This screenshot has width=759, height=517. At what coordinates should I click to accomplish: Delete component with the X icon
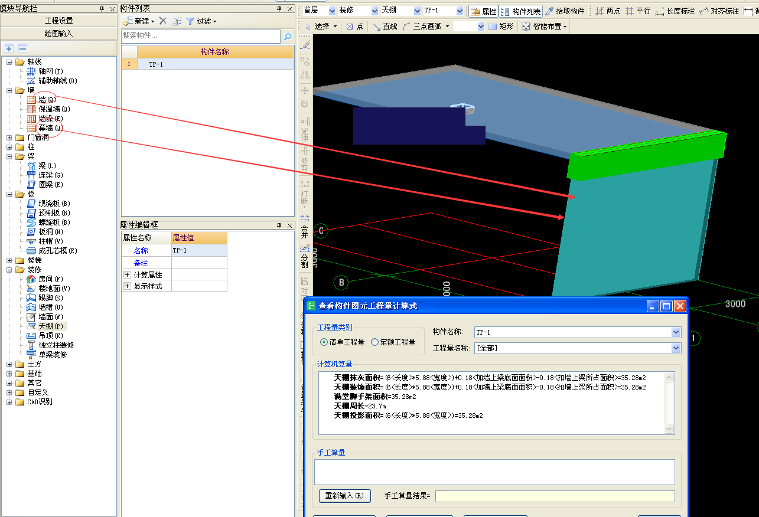coord(163,21)
